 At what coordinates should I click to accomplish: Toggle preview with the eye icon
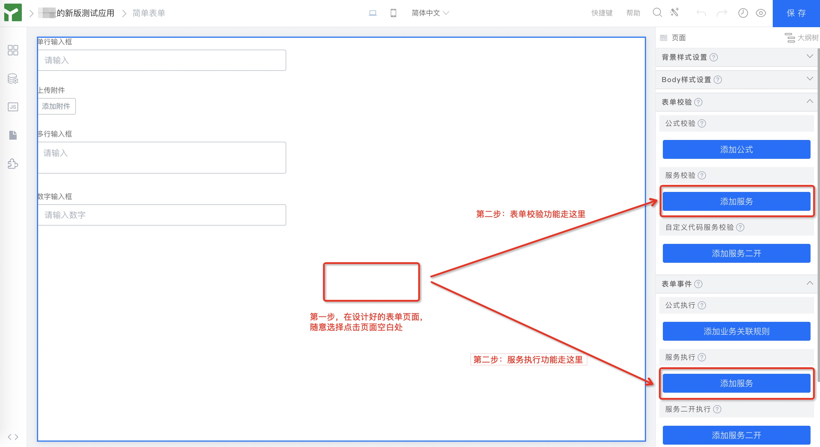[761, 13]
